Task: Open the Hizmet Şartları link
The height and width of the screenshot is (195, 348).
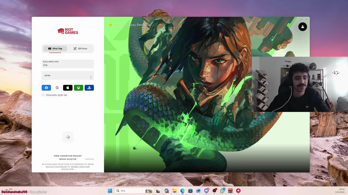Action: pyautogui.click(x=80, y=167)
